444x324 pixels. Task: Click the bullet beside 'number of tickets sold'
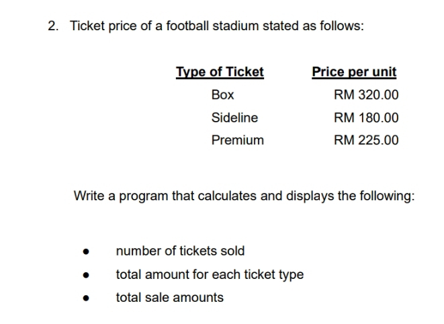point(86,253)
